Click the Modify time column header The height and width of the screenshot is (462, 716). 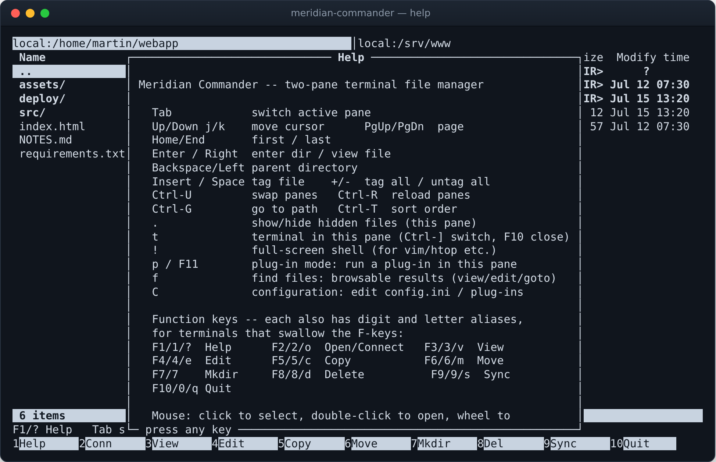click(653, 57)
